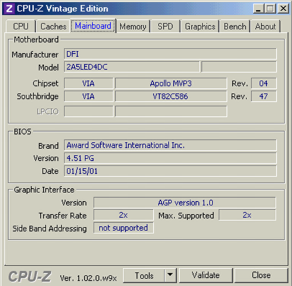The width and height of the screenshot is (292, 286).
Task: Click the VT82C586 southbridge field
Action: [x=171, y=96]
